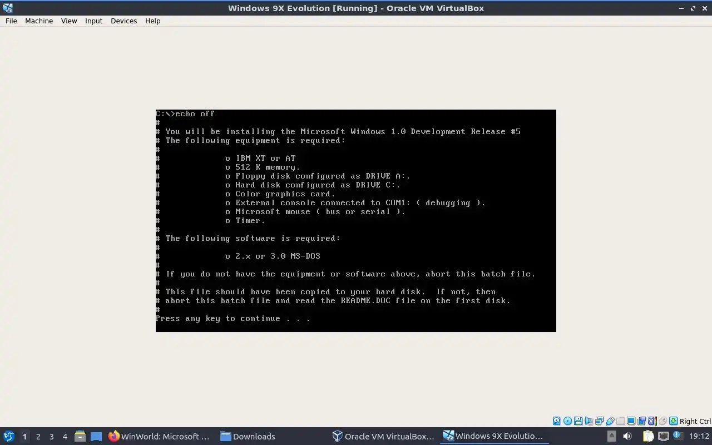The width and height of the screenshot is (712, 445).
Task: Open the volume control tray icon
Action: (x=627, y=436)
